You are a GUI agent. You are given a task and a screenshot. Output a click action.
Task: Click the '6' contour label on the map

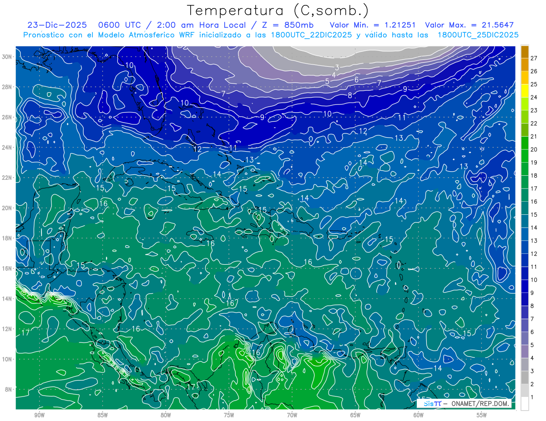click(356, 80)
